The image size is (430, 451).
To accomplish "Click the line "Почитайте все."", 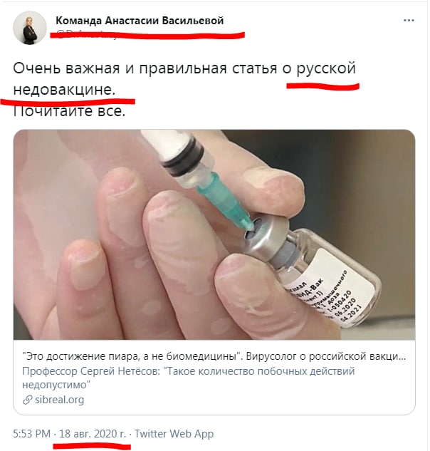I will point(69,111).
